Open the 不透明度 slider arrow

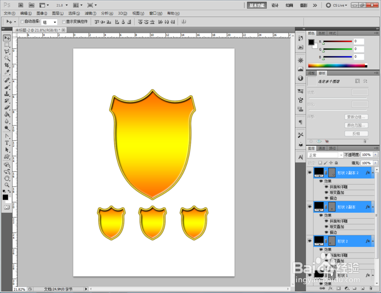tap(376, 154)
